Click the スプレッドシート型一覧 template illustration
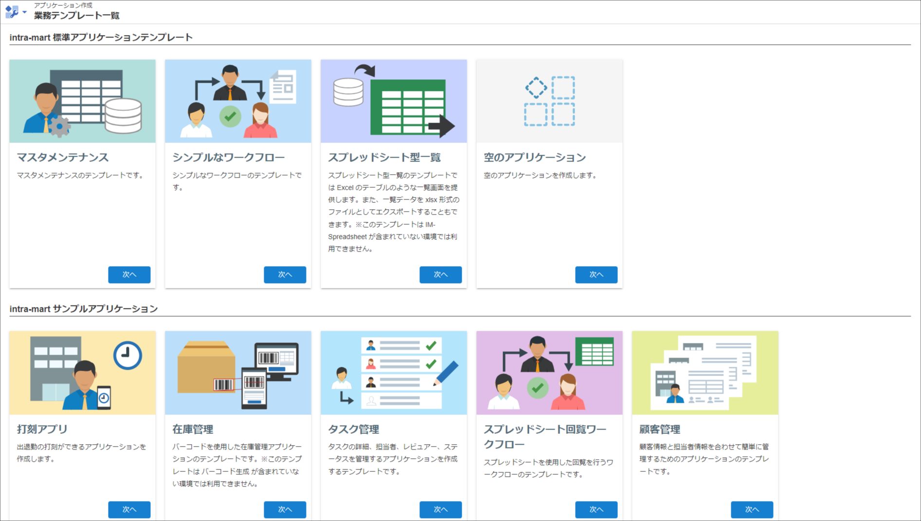 (394, 101)
